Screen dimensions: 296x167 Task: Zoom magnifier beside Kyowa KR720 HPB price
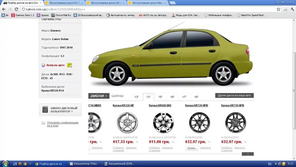click(209, 142)
